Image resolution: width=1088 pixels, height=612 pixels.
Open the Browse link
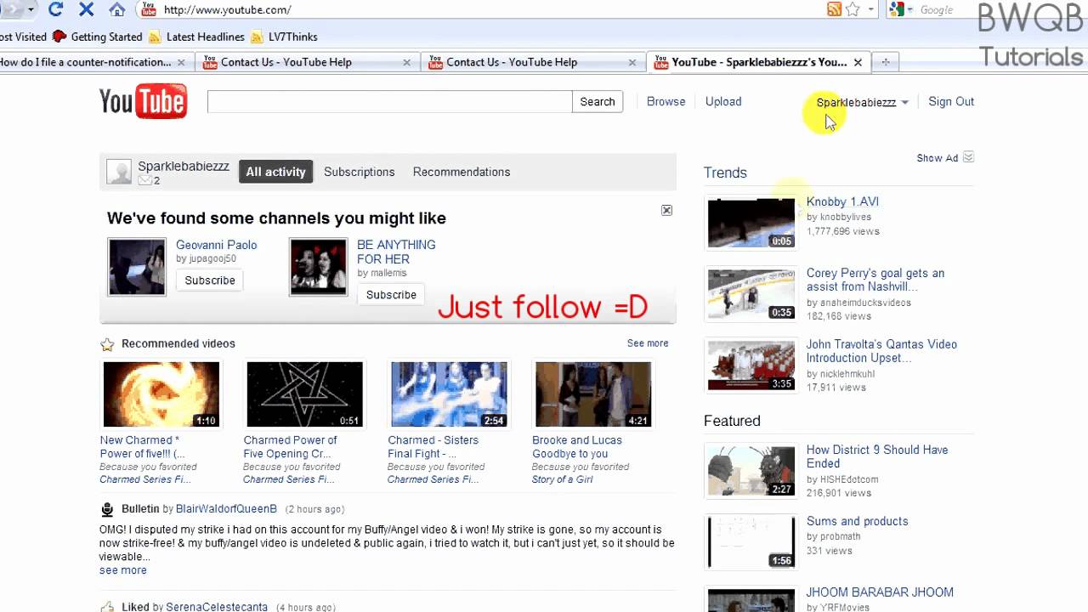point(666,101)
